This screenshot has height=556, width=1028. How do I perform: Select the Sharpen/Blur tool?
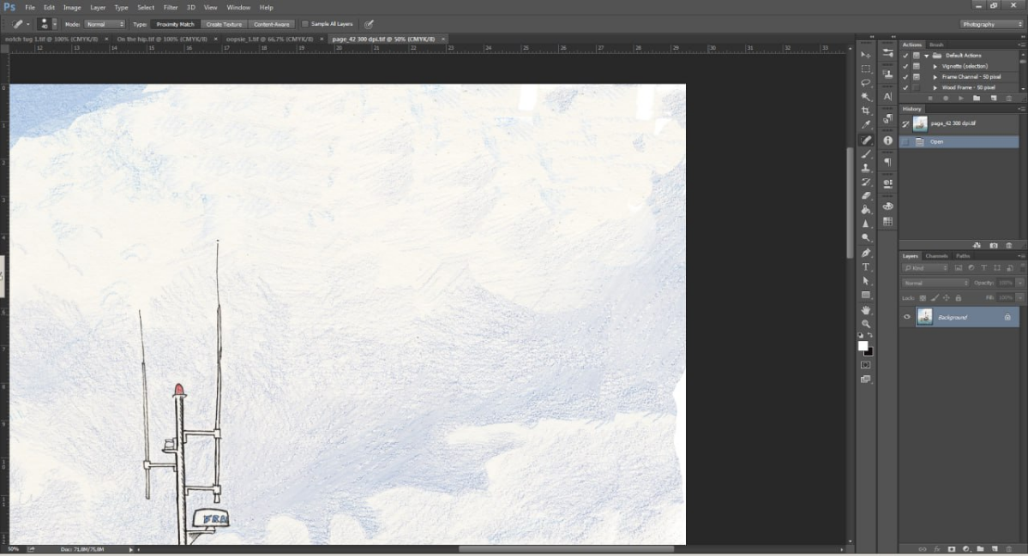866,224
